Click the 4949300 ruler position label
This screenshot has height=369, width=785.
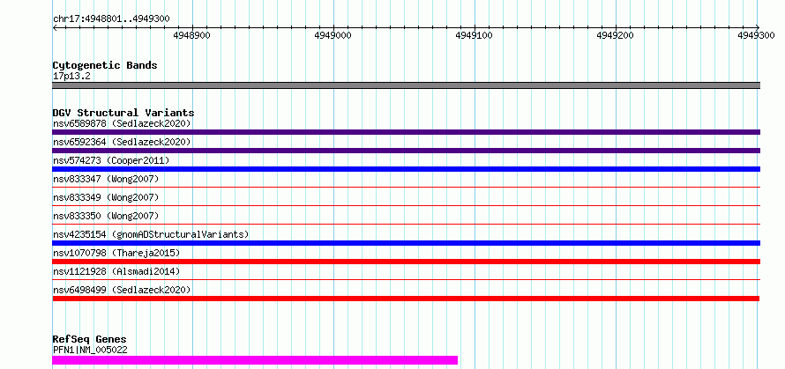[x=756, y=35]
